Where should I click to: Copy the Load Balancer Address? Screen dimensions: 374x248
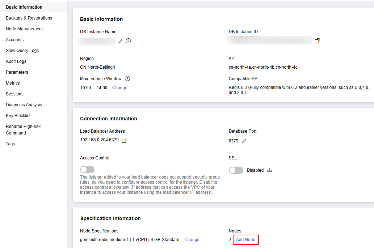pyautogui.click(x=124, y=140)
